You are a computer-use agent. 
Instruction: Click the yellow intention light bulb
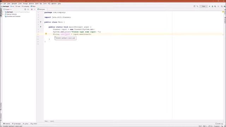pyautogui.click(x=46, y=34)
